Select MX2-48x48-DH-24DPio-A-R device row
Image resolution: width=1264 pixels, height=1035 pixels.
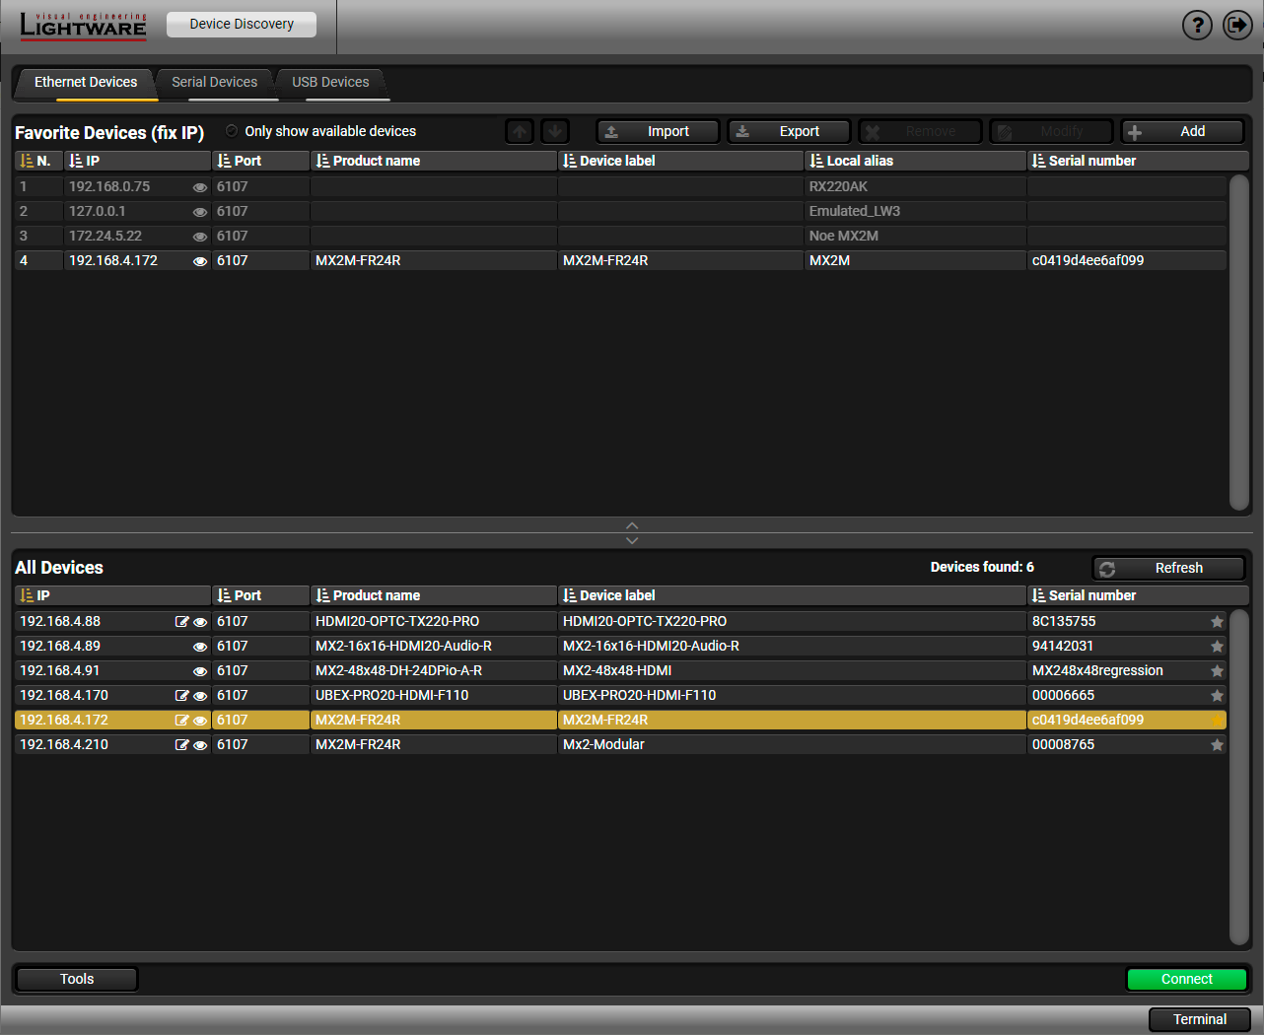pyautogui.click(x=620, y=671)
